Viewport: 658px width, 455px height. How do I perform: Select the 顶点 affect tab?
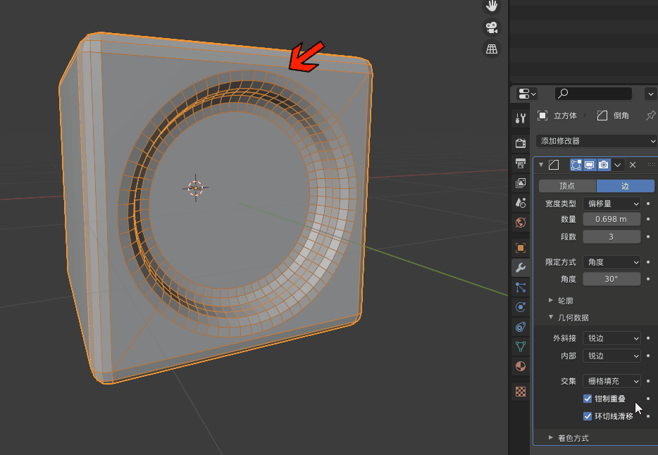pos(567,186)
